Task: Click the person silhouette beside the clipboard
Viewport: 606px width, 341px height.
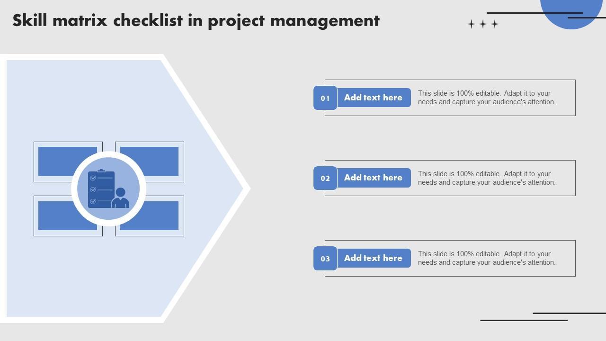Action: pos(120,199)
